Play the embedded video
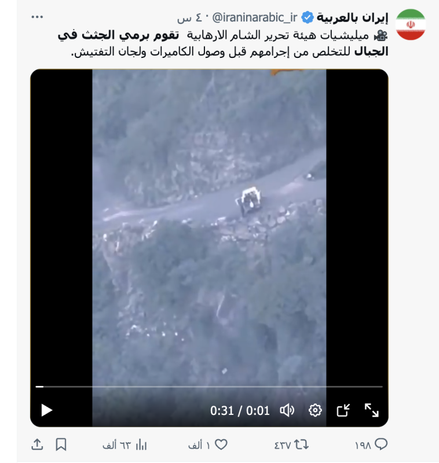Image resolution: width=439 pixels, height=463 pixels. pos(46,410)
